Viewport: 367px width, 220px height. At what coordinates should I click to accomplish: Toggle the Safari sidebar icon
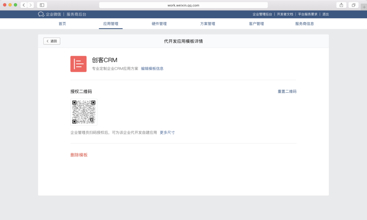coord(42,5)
